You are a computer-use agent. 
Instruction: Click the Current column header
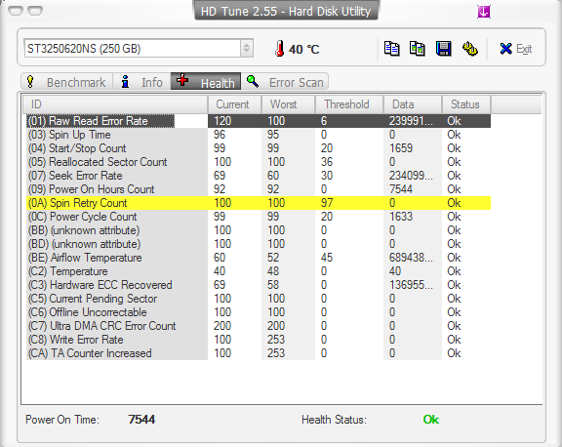coord(234,104)
